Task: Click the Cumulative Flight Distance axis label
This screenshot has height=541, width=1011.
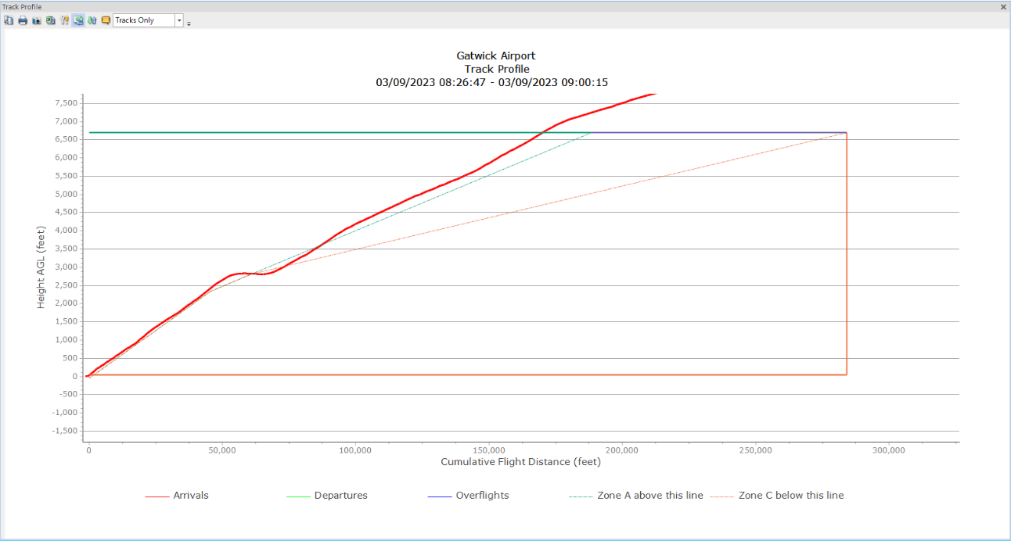Action: pos(520,461)
